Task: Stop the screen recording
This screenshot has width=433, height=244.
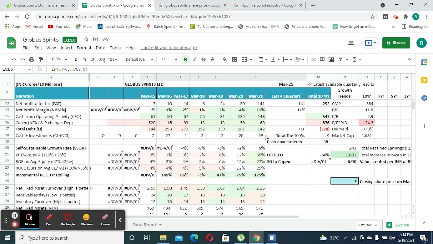Action: click(x=14, y=224)
